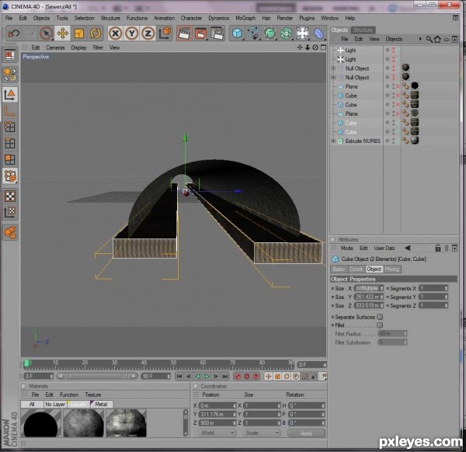Viewport: 466px width, 452px height.
Task: Open deformer objects icon
Action: coord(318,33)
